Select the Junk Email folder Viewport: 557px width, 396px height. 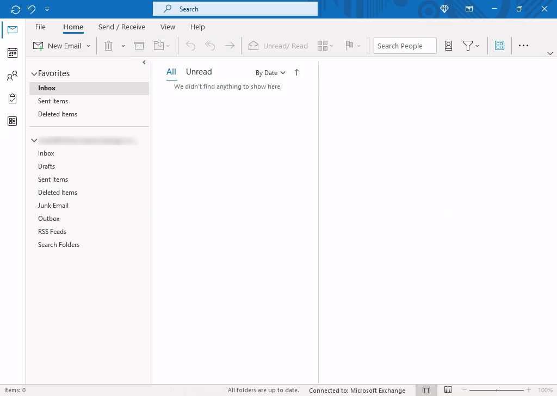(53, 205)
